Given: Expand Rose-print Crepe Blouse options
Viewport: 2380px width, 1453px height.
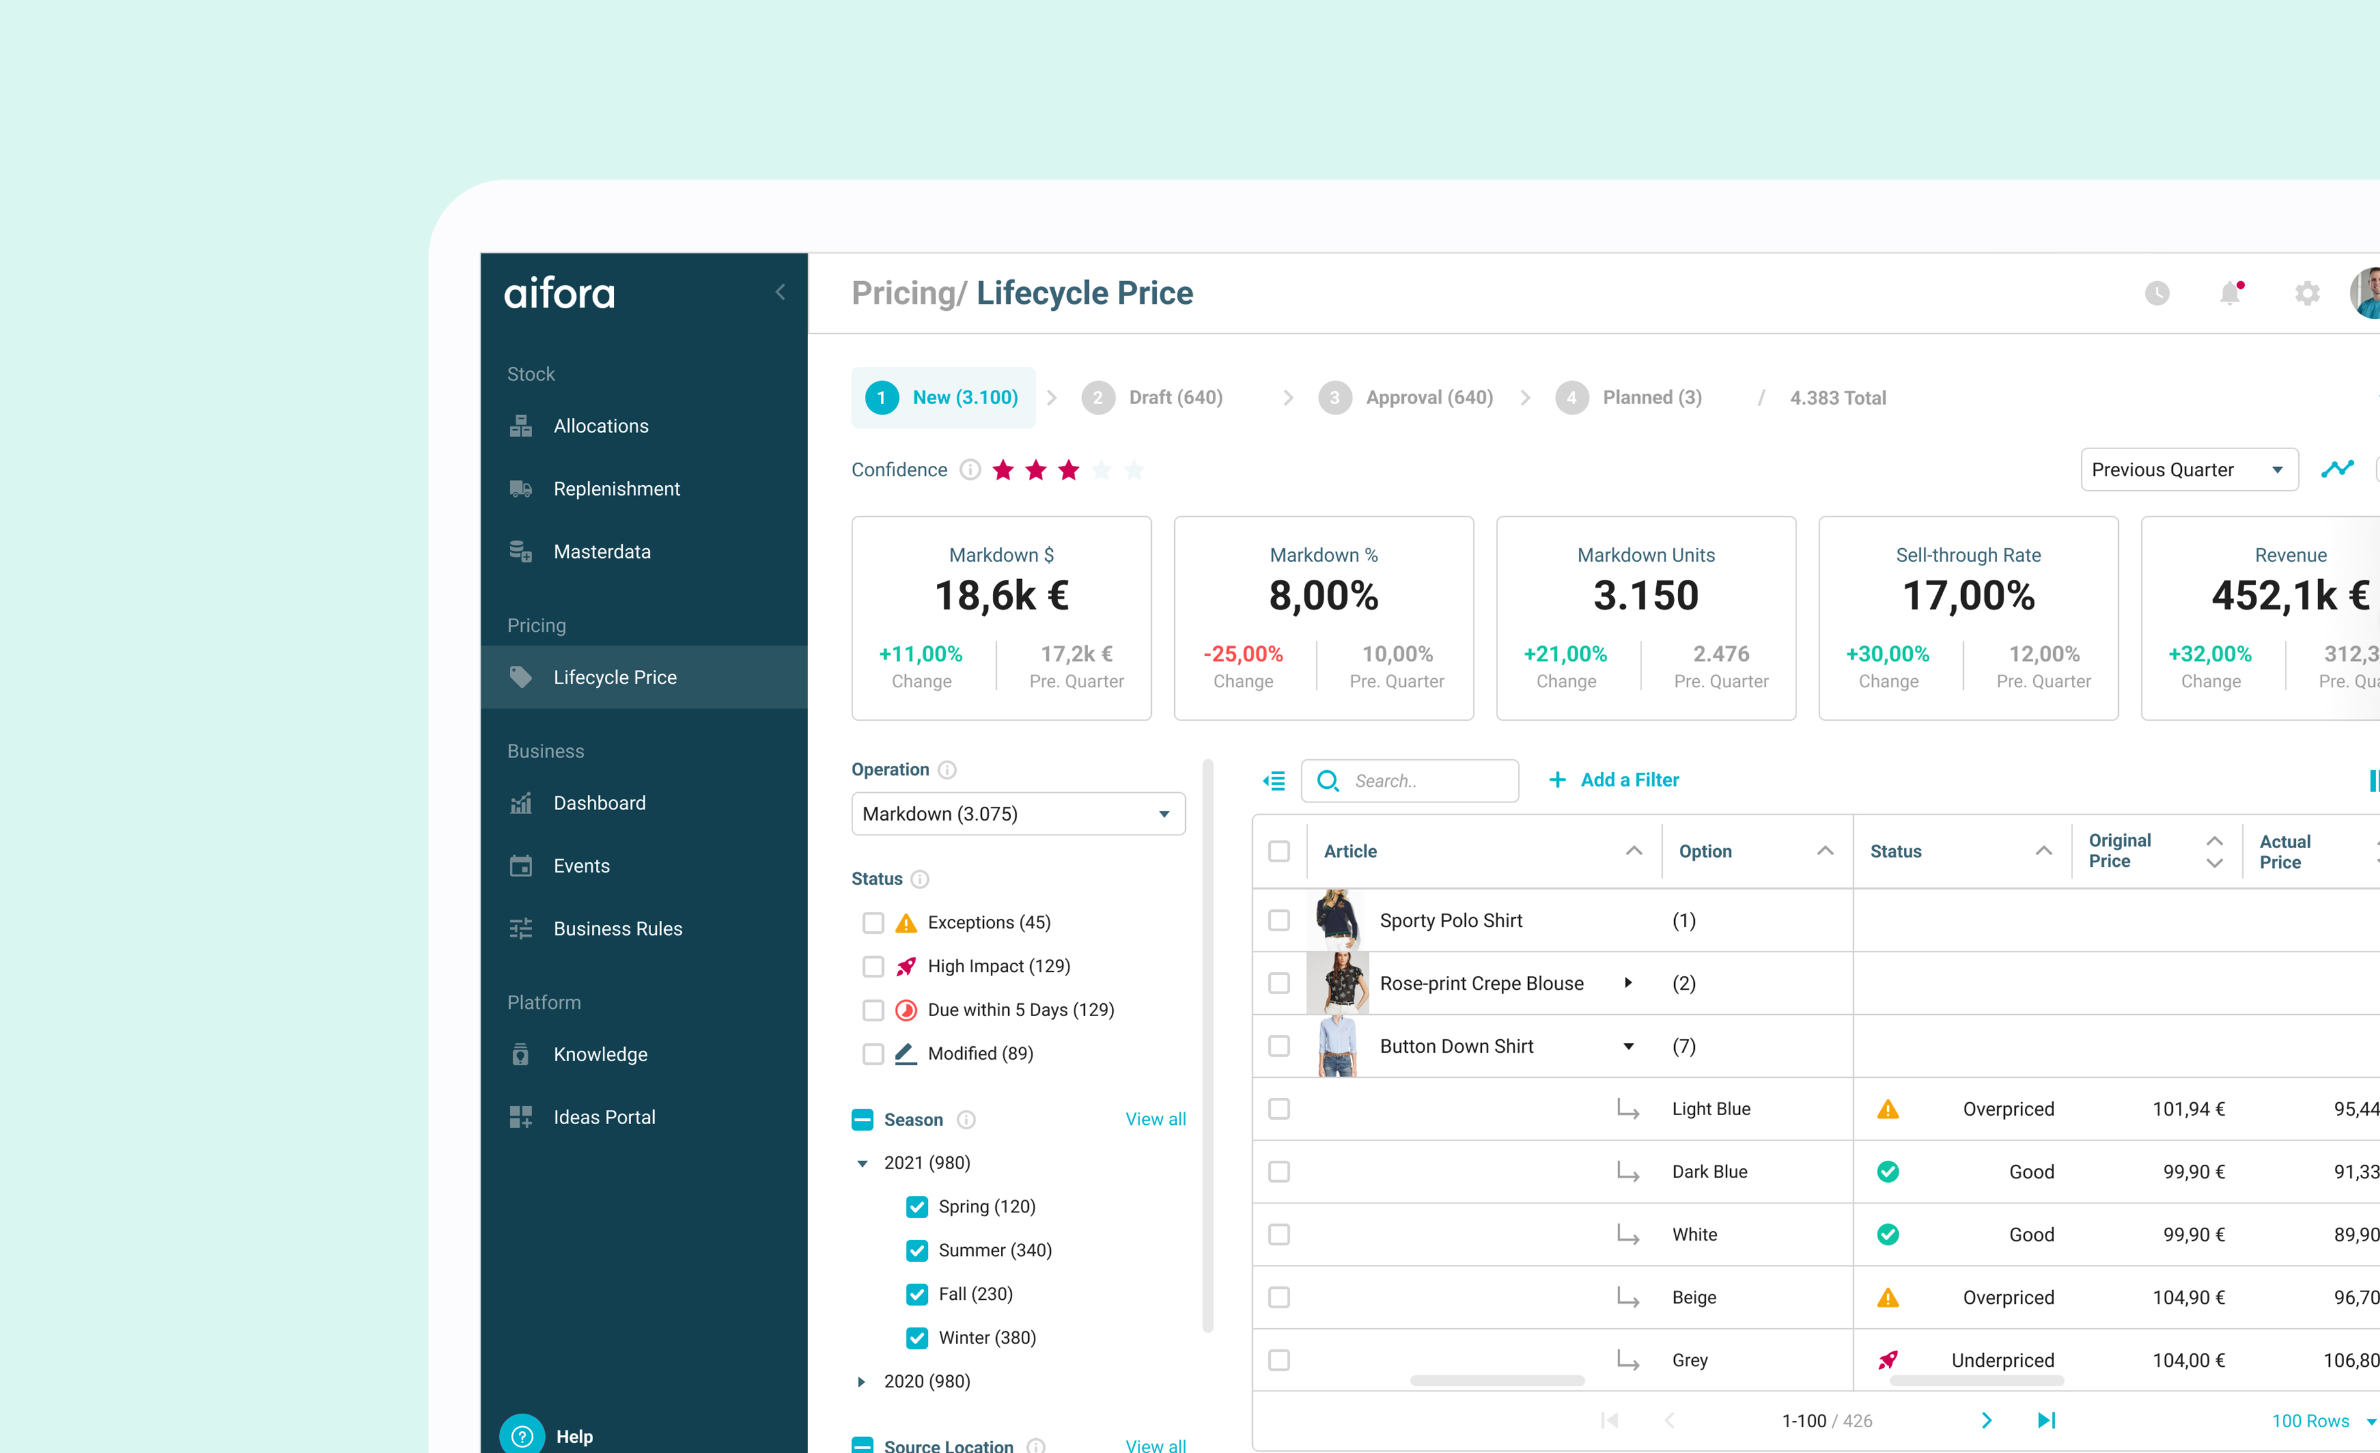Looking at the screenshot, I should [1628, 983].
